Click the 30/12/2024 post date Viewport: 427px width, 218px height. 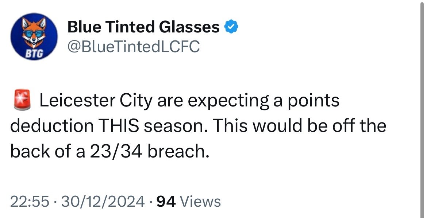[x=103, y=202]
